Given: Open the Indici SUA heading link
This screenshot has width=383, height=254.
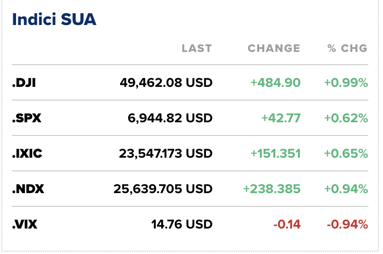Looking at the screenshot, I should pos(54,20).
